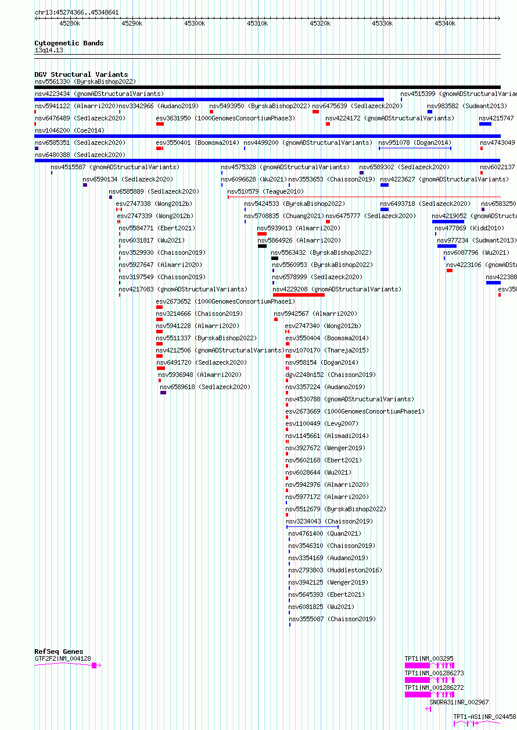Select the TPT1|NM_001286272 gene label
517x730 pixels.
click(435, 688)
